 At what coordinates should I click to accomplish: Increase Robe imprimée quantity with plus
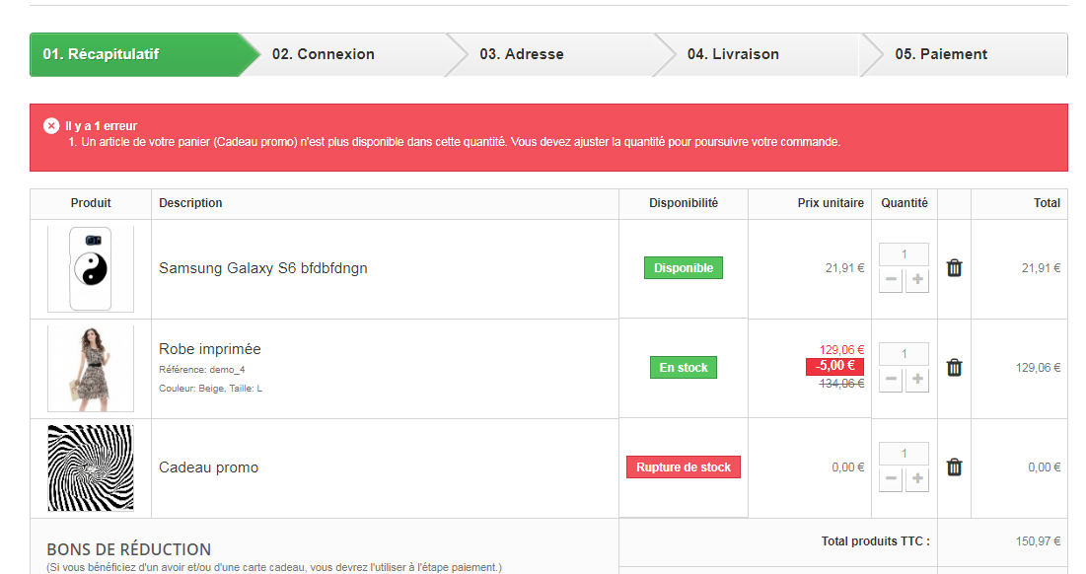click(x=917, y=380)
